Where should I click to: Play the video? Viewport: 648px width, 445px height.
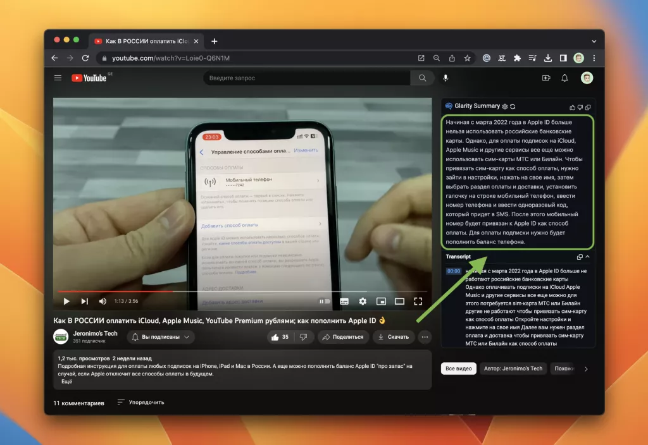coord(66,302)
